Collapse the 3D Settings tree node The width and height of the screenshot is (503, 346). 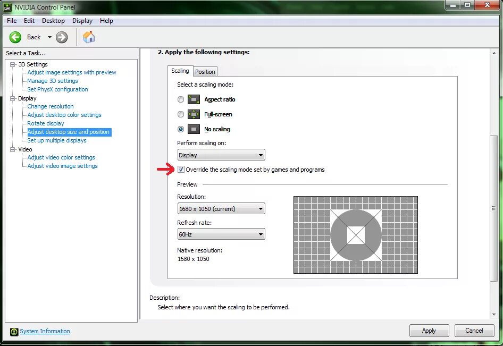tap(13, 64)
